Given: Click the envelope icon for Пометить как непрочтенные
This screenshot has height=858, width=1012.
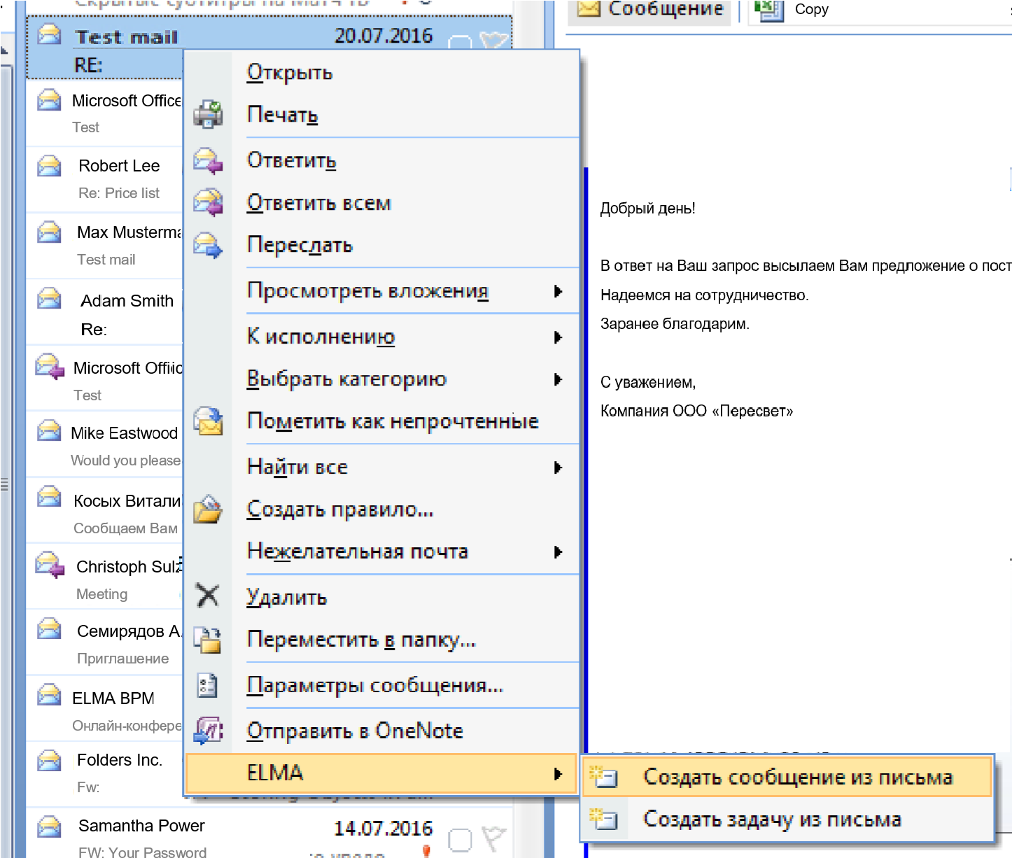Looking at the screenshot, I should [x=208, y=421].
